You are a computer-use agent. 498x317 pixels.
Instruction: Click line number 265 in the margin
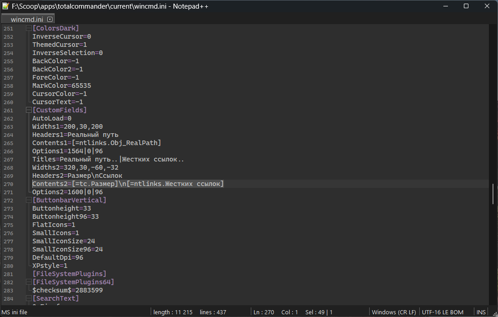point(8,143)
